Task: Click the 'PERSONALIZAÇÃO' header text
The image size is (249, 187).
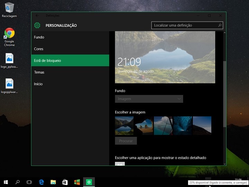Action: tap(61, 25)
